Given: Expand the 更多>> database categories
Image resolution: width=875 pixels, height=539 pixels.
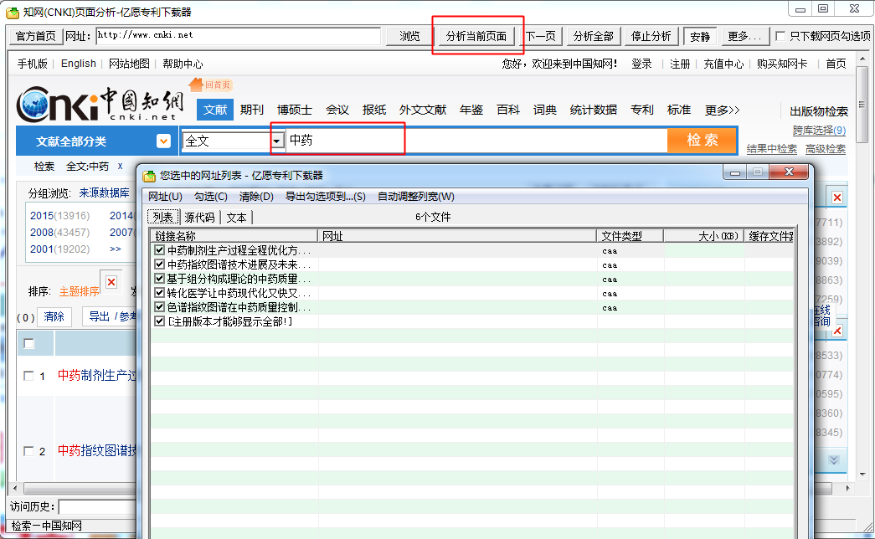Looking at the screenshot, I should click(722, 110).
